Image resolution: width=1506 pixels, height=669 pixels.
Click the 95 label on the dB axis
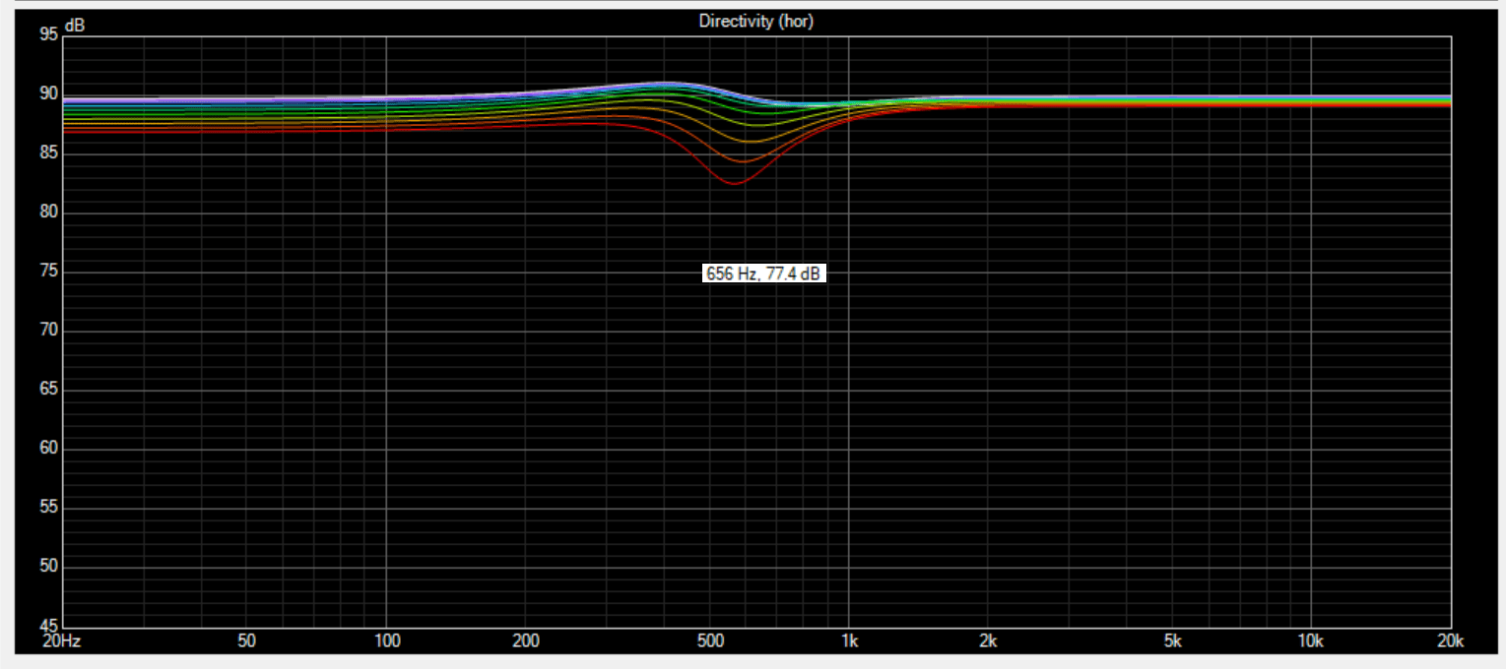point(49,34)
